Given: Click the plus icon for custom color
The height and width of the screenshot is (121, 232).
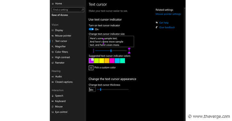Looking at the screenshot, I should point(91,68).
